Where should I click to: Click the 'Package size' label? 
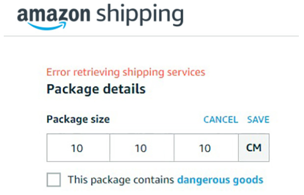coord(78,119)
